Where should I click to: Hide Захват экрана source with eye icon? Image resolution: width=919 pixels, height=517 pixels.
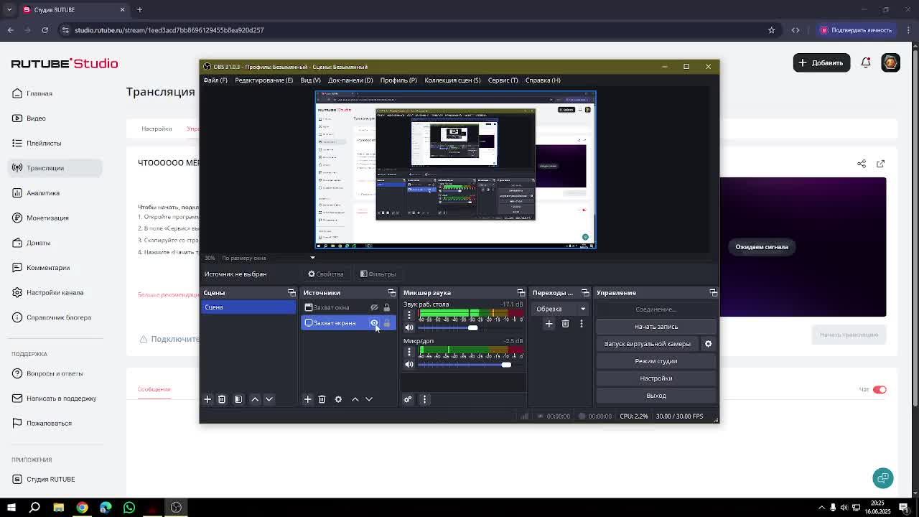[x=374, y=323]
